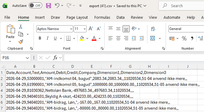Open the Copy options dropdown arrow
The image size is (204, 112).
click(x=28, y=34)
